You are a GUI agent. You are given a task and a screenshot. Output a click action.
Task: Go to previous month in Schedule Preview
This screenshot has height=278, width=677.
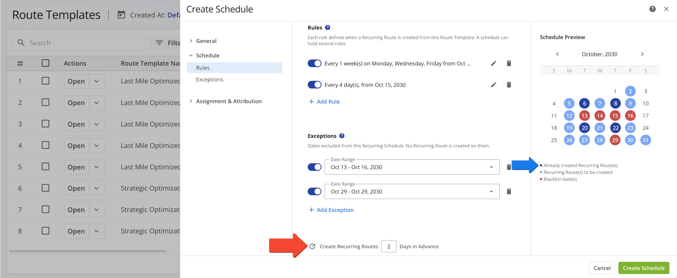[x=557, y=54]
